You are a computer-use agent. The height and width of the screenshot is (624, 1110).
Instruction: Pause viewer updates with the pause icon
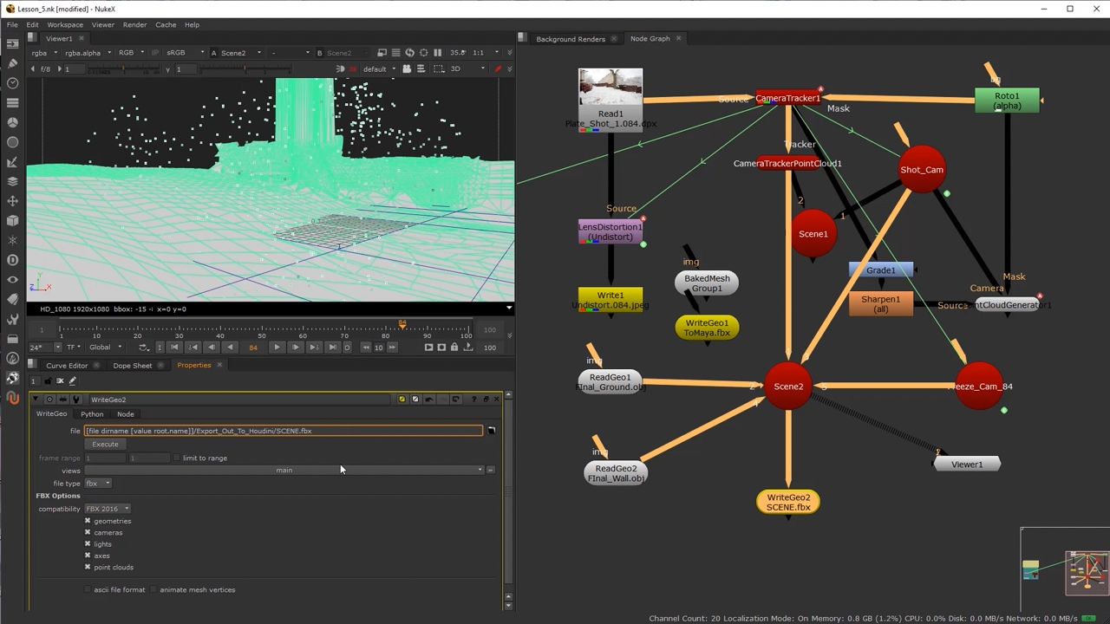437,53
